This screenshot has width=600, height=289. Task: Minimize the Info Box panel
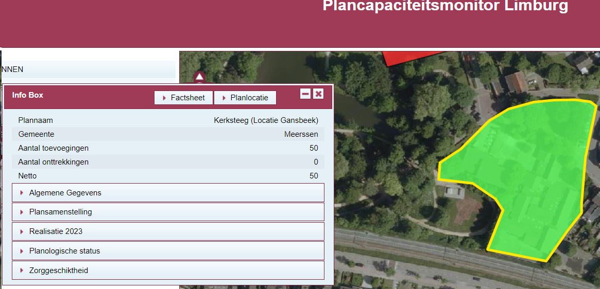click(305, 94)
